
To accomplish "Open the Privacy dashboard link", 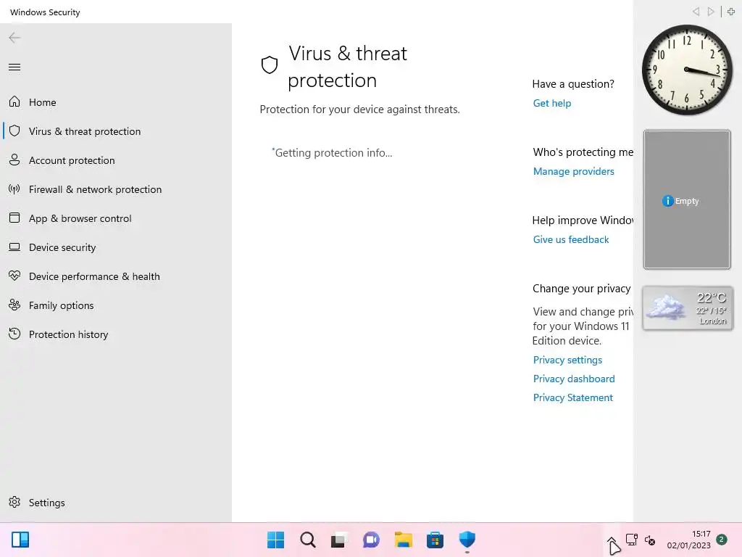I will 574,379.
